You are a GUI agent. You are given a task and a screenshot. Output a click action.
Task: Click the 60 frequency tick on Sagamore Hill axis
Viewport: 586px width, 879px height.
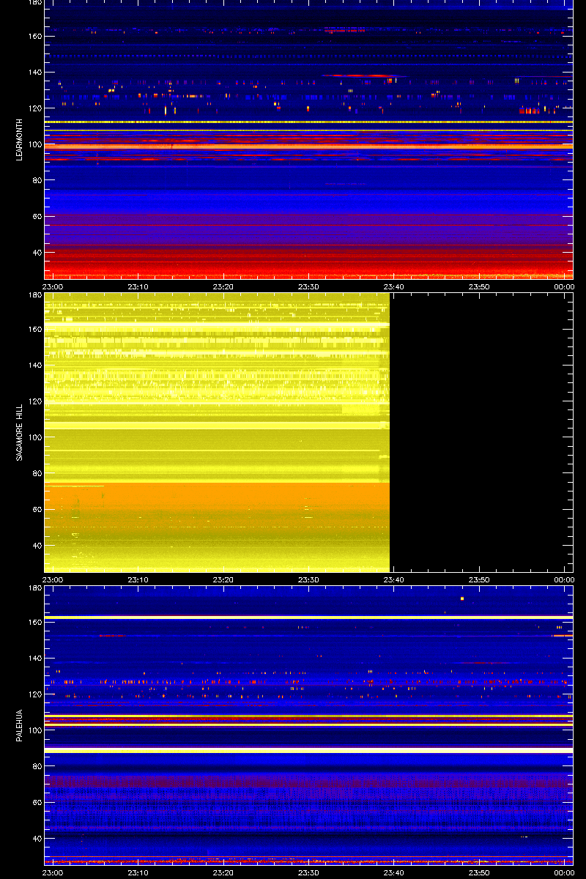tap(36, 509)
